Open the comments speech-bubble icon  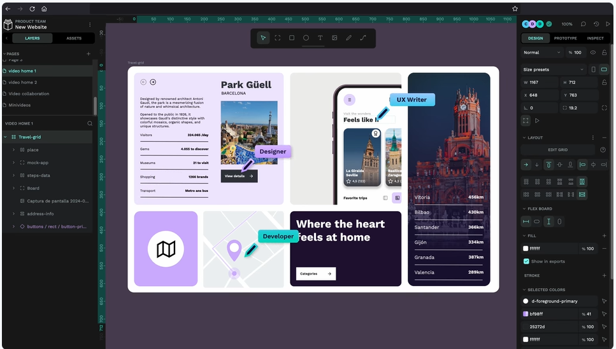[x=584, y=24]
